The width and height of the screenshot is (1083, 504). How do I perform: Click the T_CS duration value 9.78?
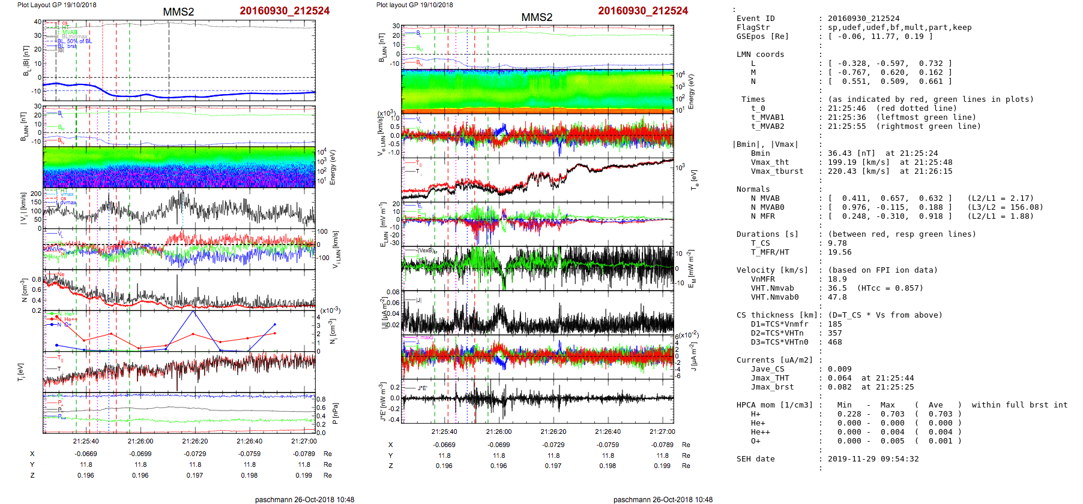tap(837, 243)
